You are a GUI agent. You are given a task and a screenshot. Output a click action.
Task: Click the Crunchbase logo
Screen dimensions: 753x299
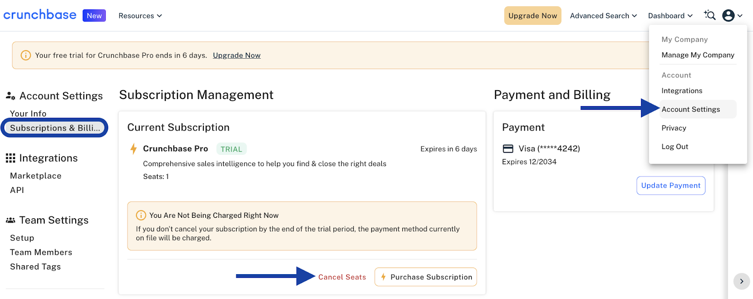[x=40, y=15]
